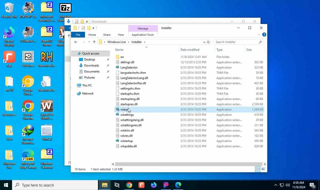Click the Ray icon in the taskbar
320x190 pixels.
141,185
